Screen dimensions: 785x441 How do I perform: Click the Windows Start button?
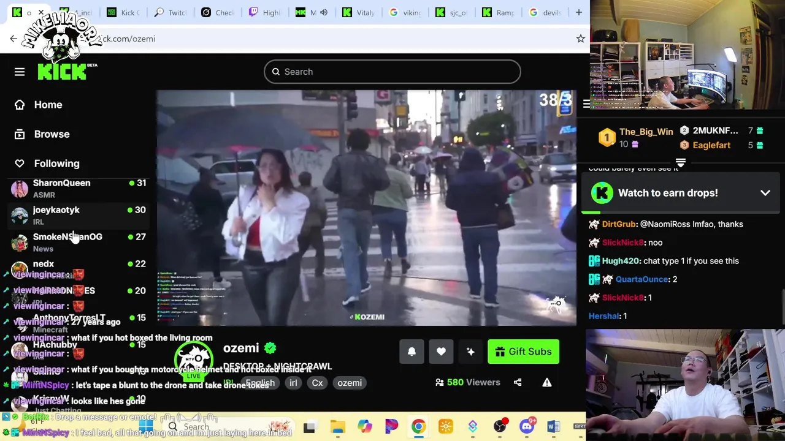(145, 427)
